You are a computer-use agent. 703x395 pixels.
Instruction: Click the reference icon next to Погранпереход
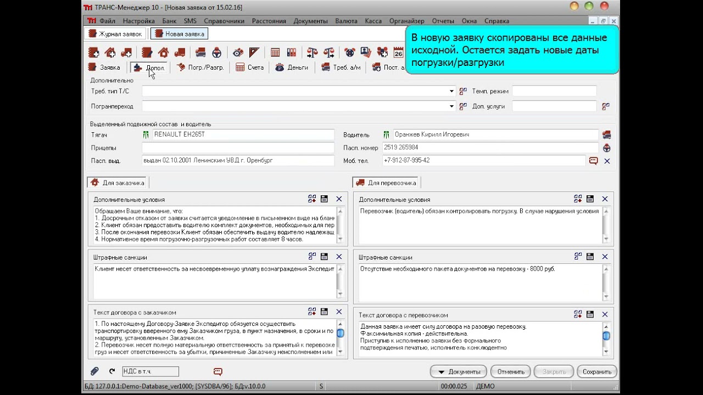click(463, 106)
